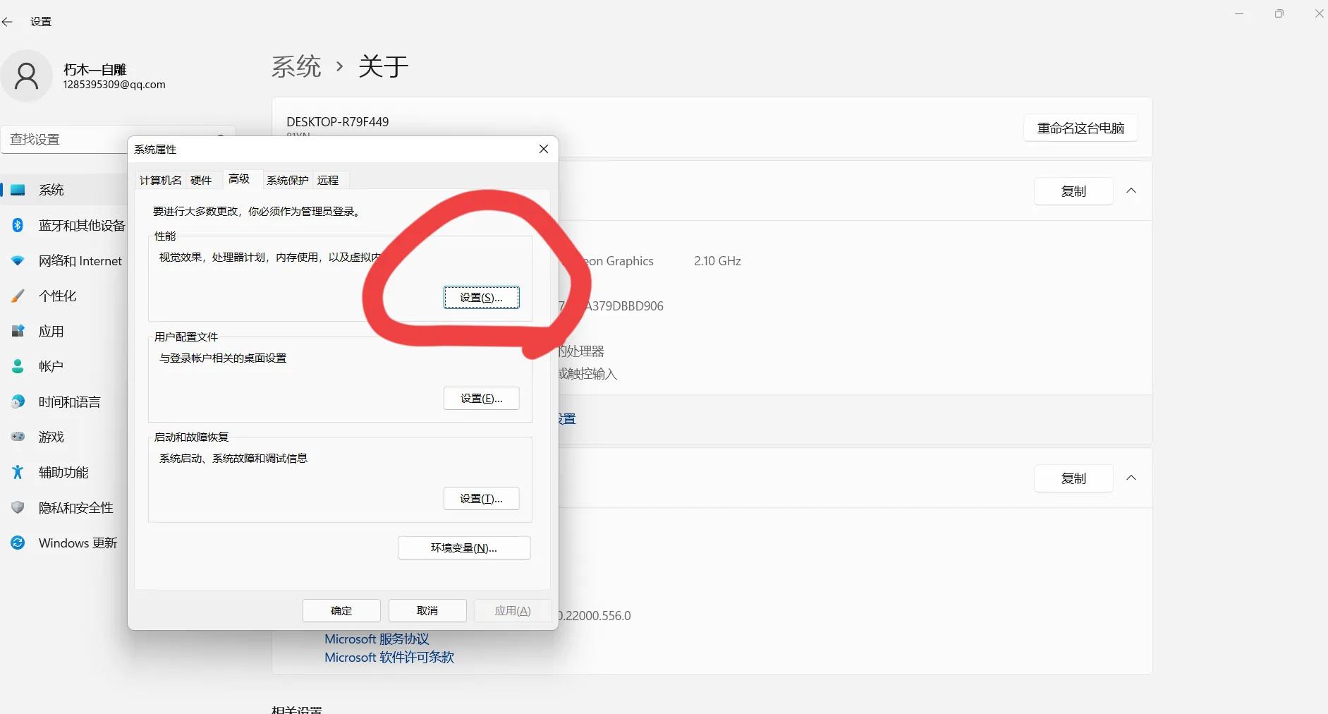Open the 远程 tab
The image size is (1328, 714).
[x=327, y=180]
